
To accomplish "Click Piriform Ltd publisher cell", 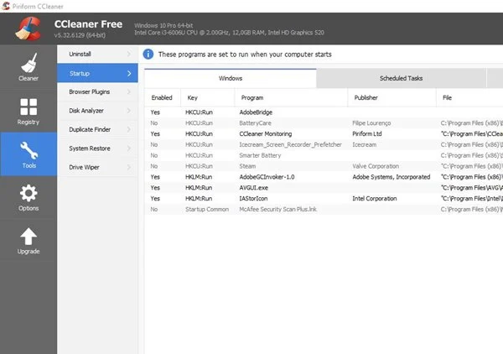I will [x=367, y=134].
